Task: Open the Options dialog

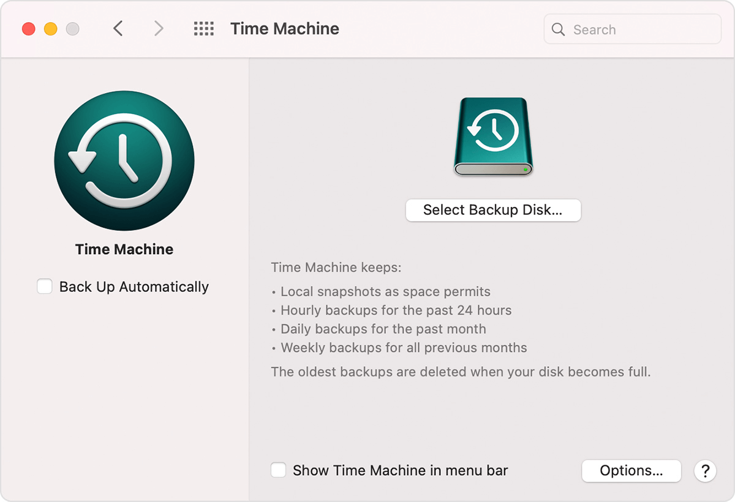Action: click(631, 471)
